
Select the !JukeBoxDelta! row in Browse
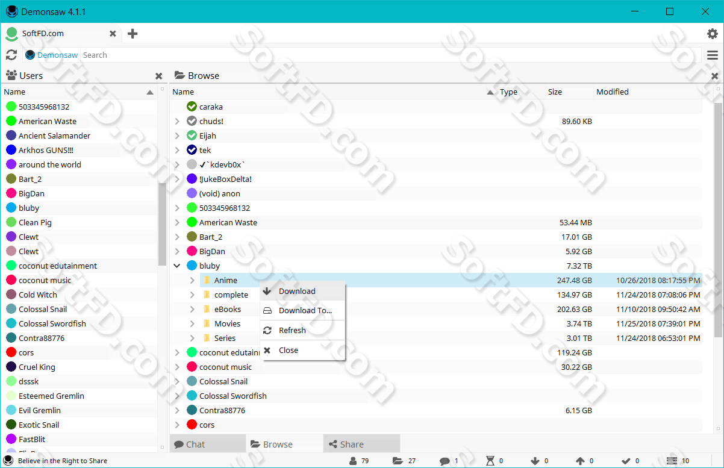point(437,179)
